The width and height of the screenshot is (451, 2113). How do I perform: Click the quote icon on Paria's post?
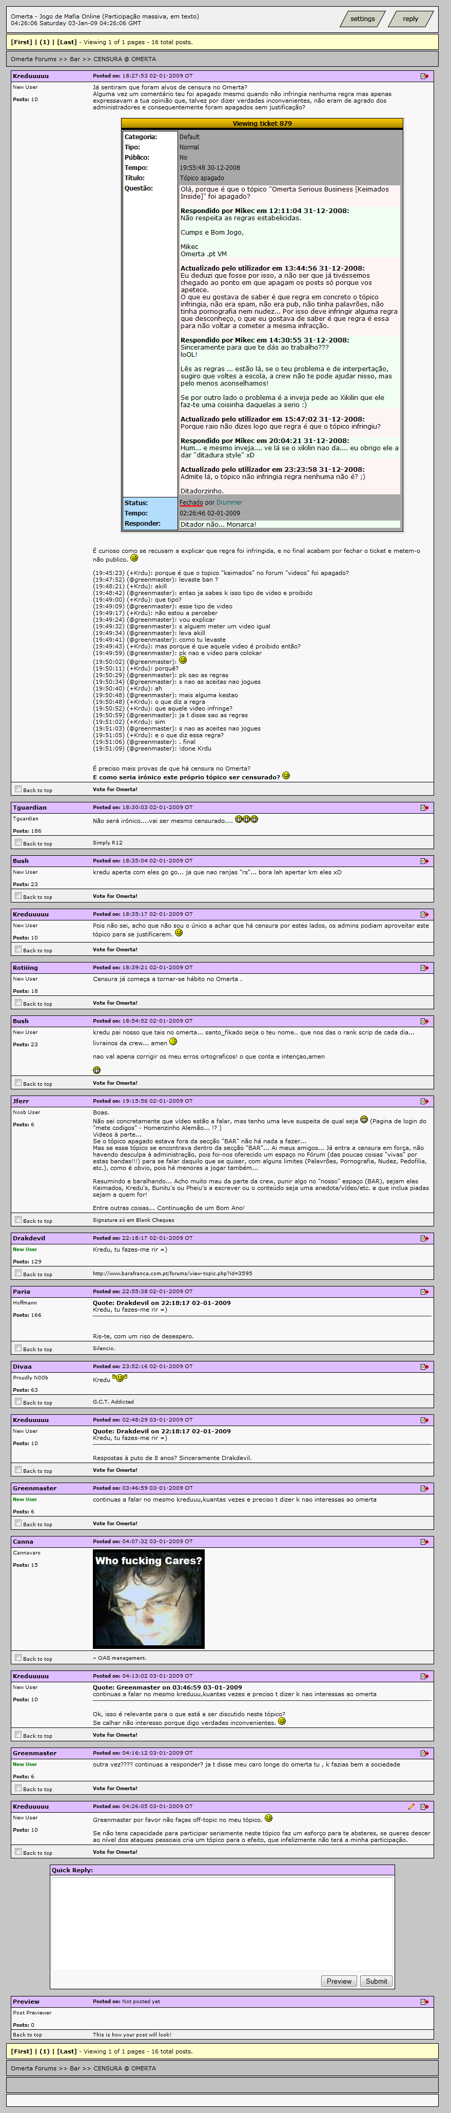(x=424, y=1292)
